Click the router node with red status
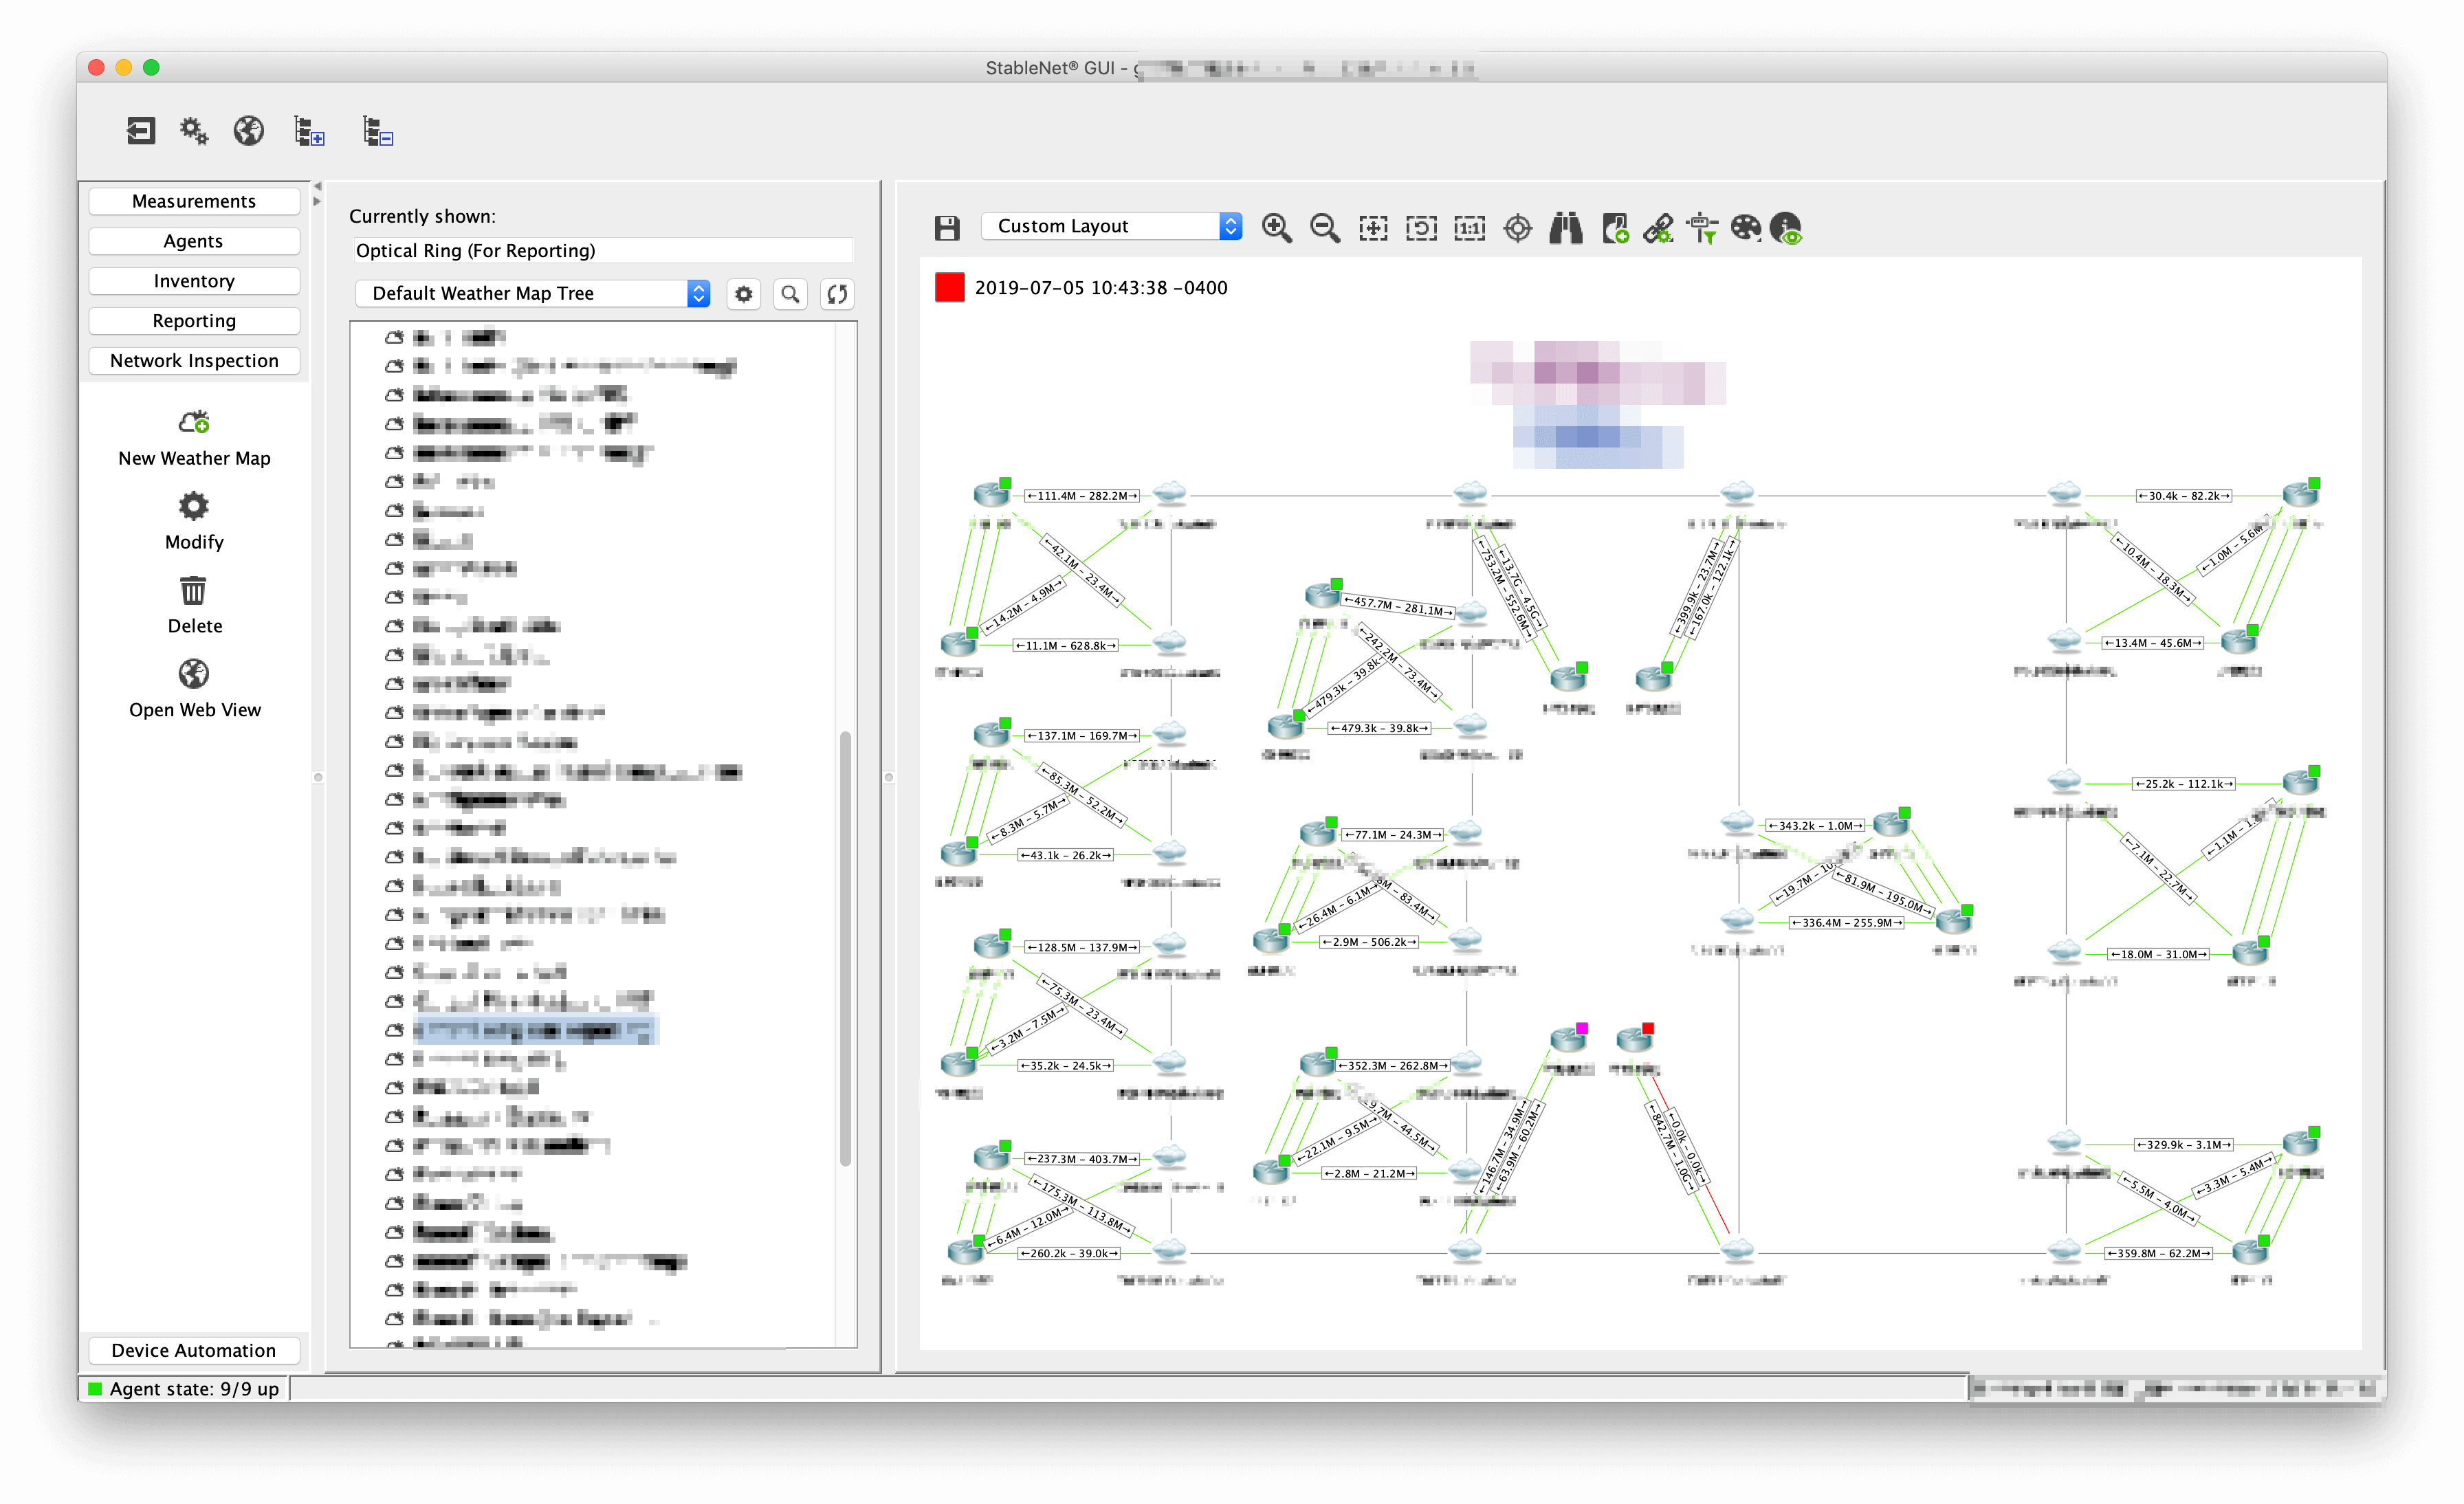Image resolution: width=2464 pixels, height=1504 pixels. point(1634,1040)
